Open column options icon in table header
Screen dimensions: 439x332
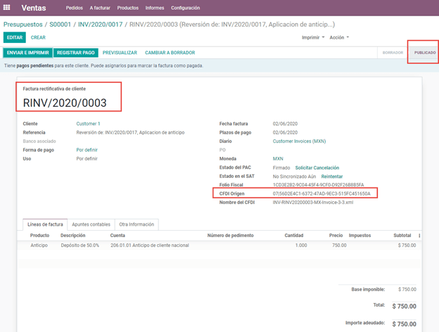tap(419, 236)
